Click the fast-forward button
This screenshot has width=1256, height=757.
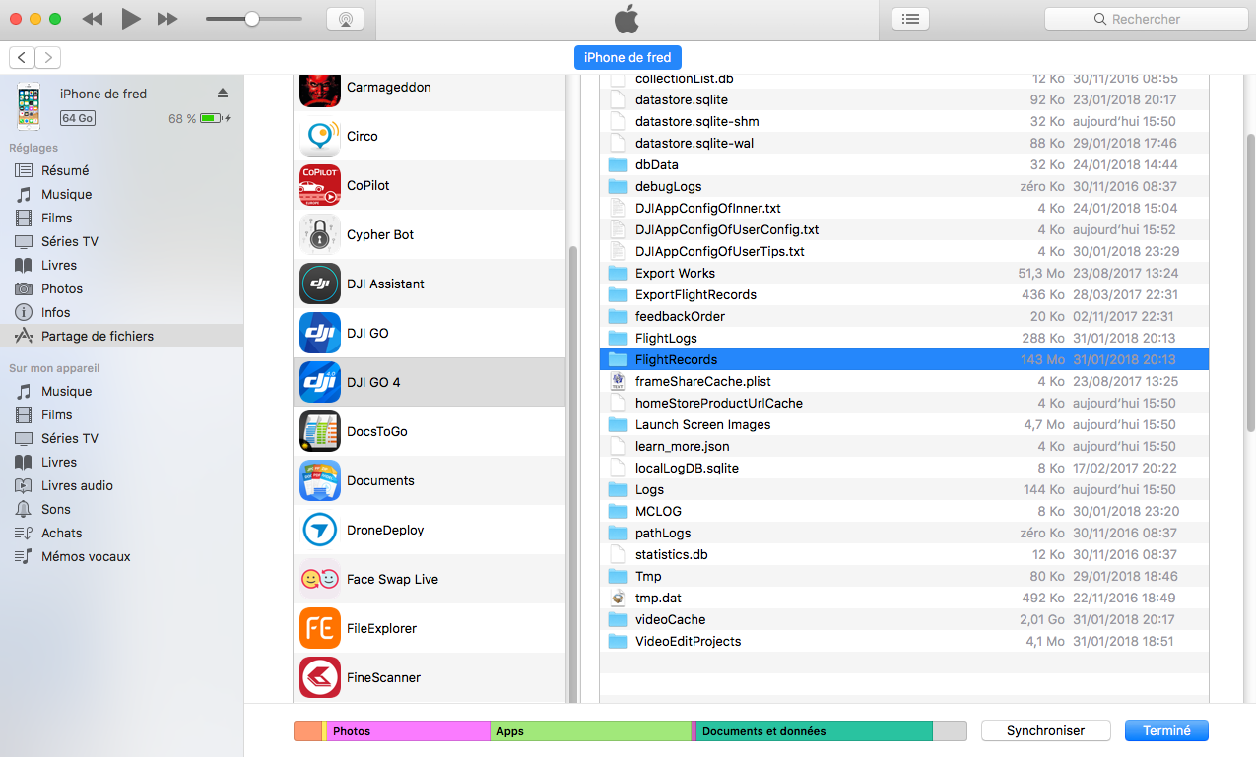click(167, 19)
